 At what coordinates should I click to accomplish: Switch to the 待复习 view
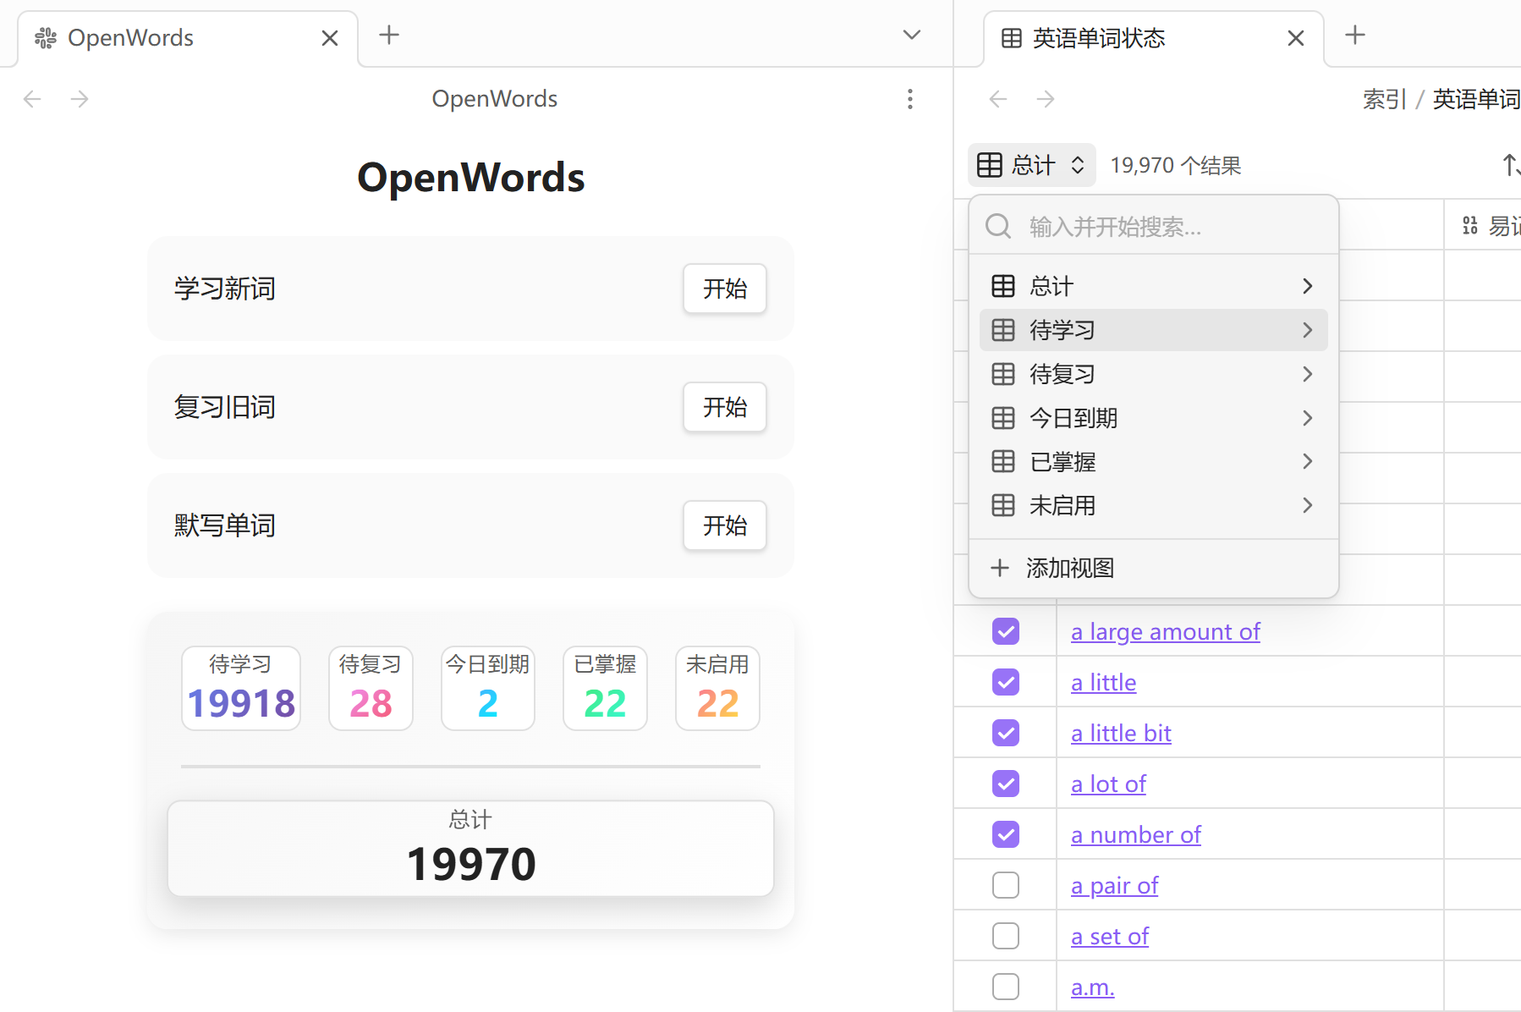coord(1154,374)
